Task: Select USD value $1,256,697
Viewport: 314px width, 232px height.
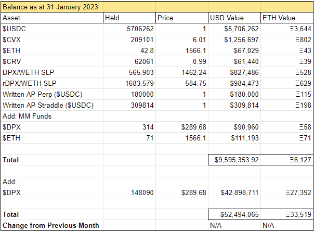Action: click(x=241, y=40)
